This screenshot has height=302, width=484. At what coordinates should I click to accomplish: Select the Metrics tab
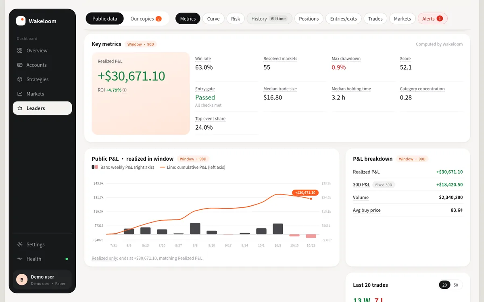pyautogui.click(x=188, y=19)
